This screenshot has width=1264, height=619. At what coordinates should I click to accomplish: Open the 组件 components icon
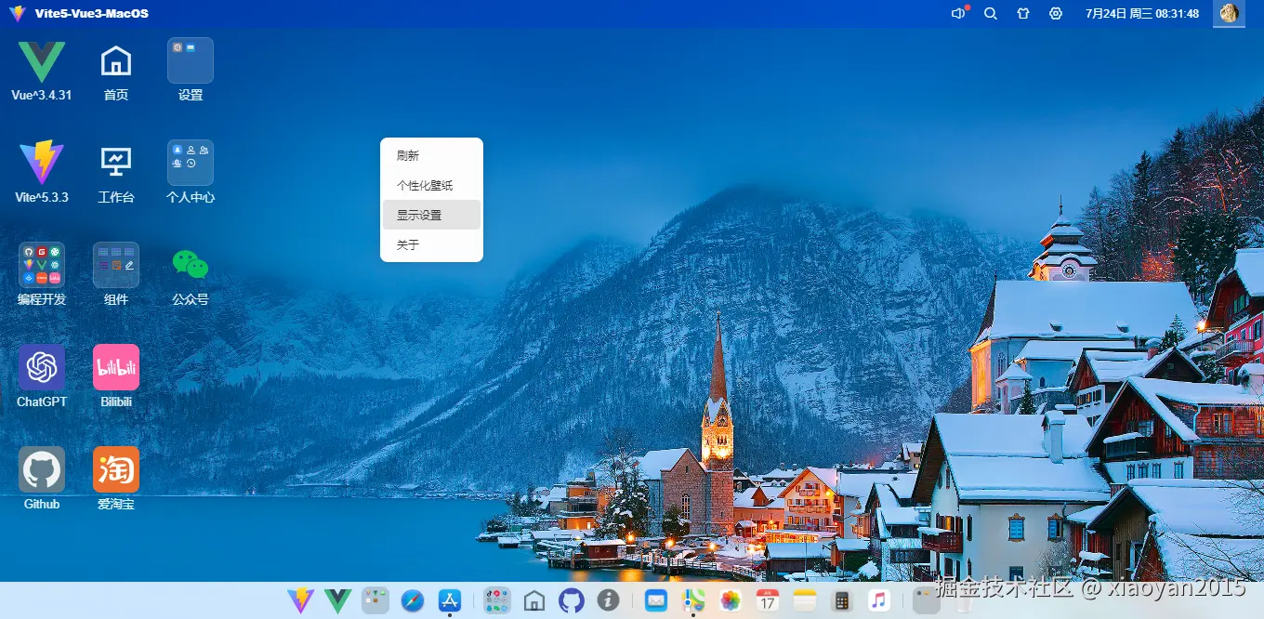point(115,263)
